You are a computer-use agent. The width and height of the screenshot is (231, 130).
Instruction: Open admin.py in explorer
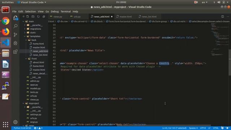(x=35, y=81)
